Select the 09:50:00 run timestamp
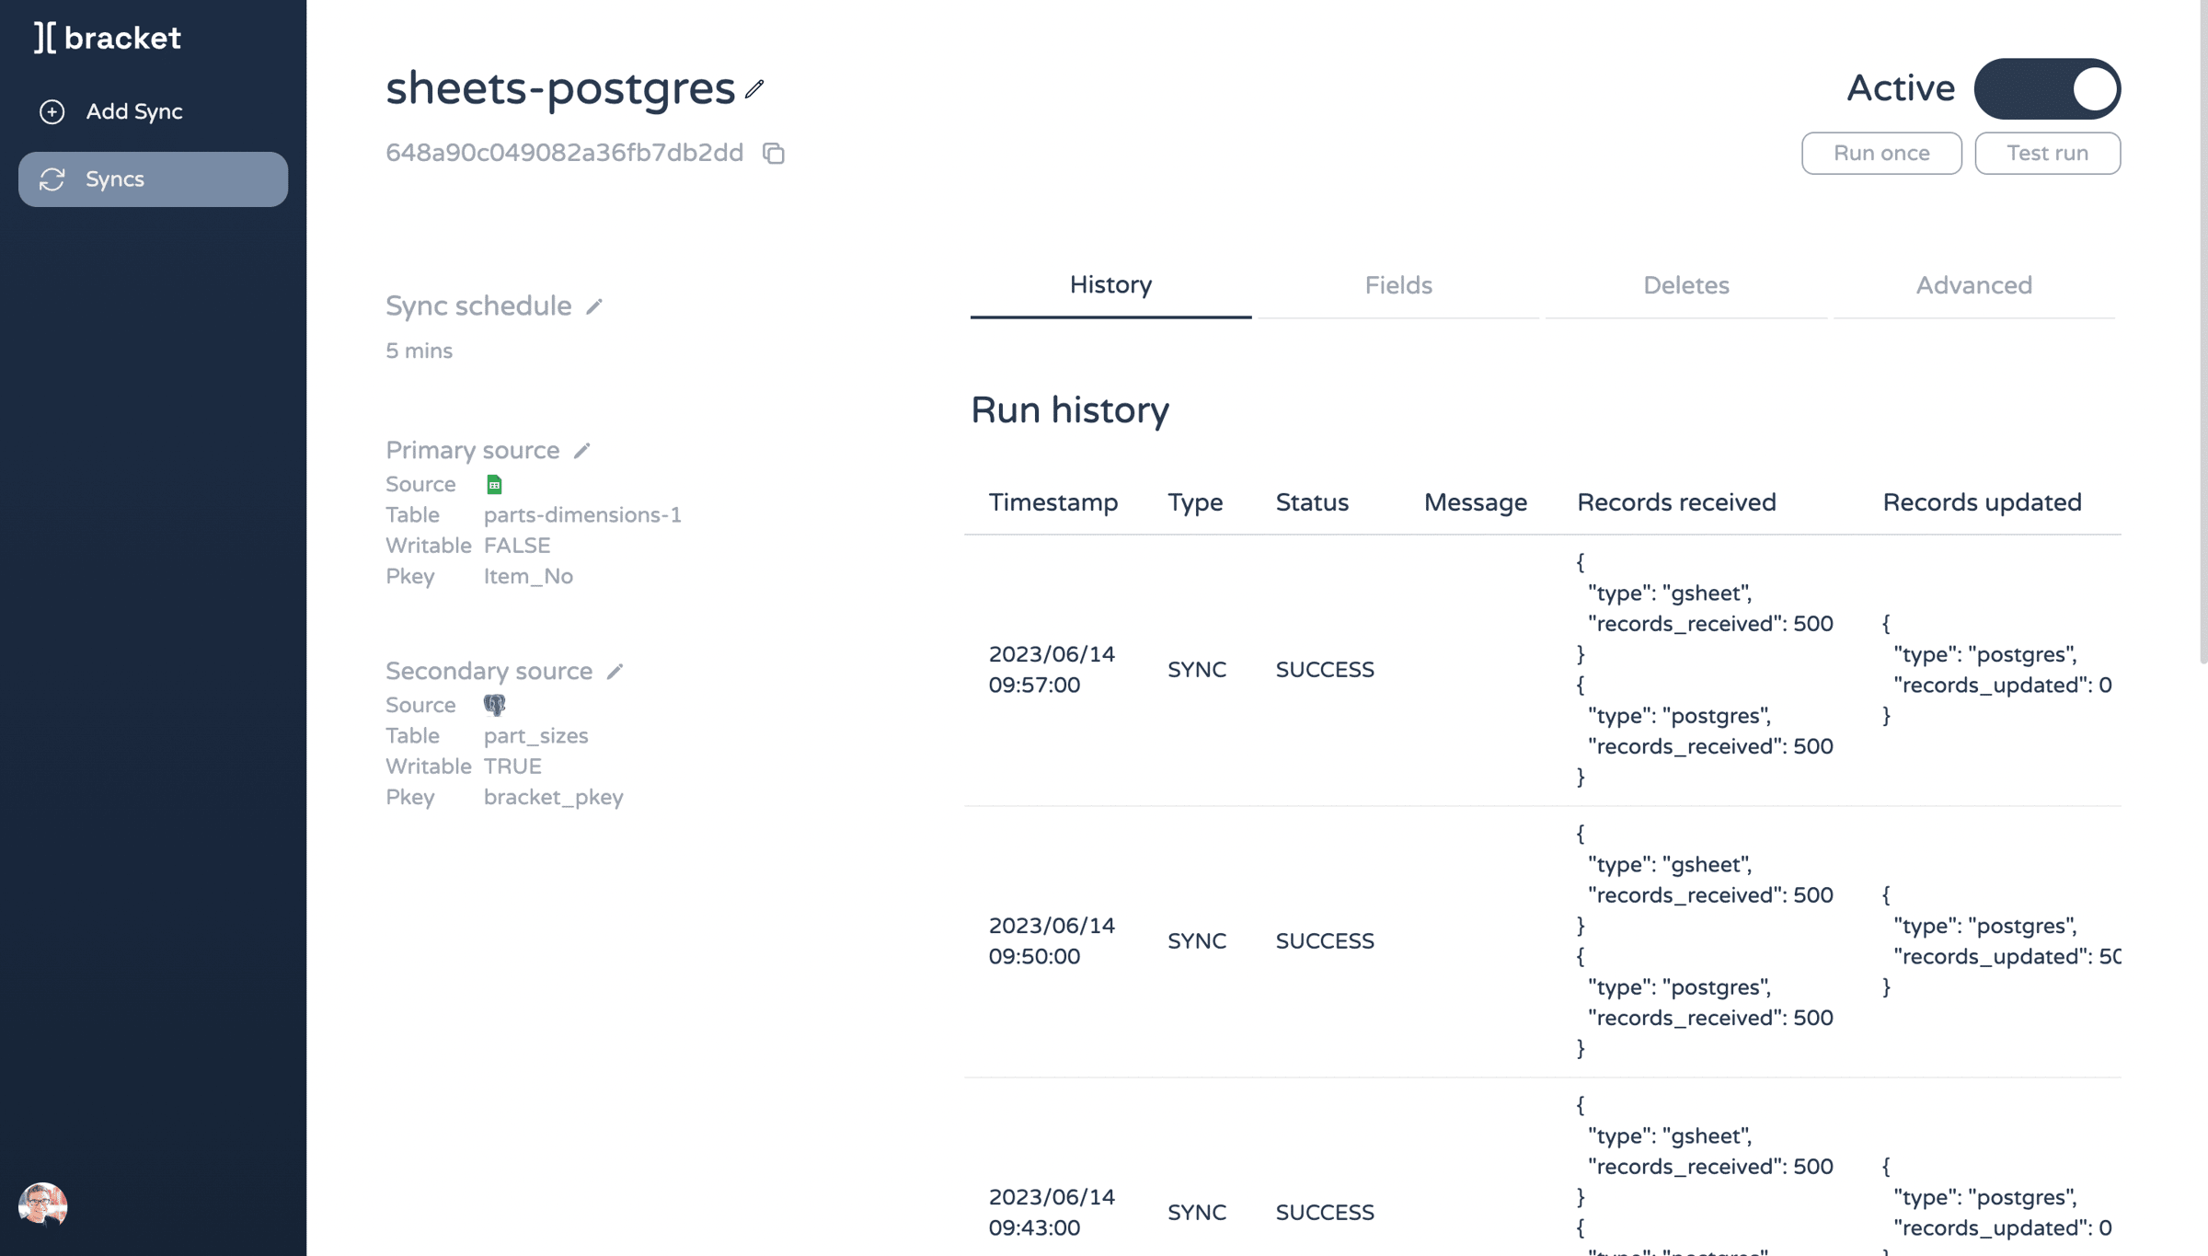The height and width of the screenshot is (1256, 2208). click(1052, 941)
